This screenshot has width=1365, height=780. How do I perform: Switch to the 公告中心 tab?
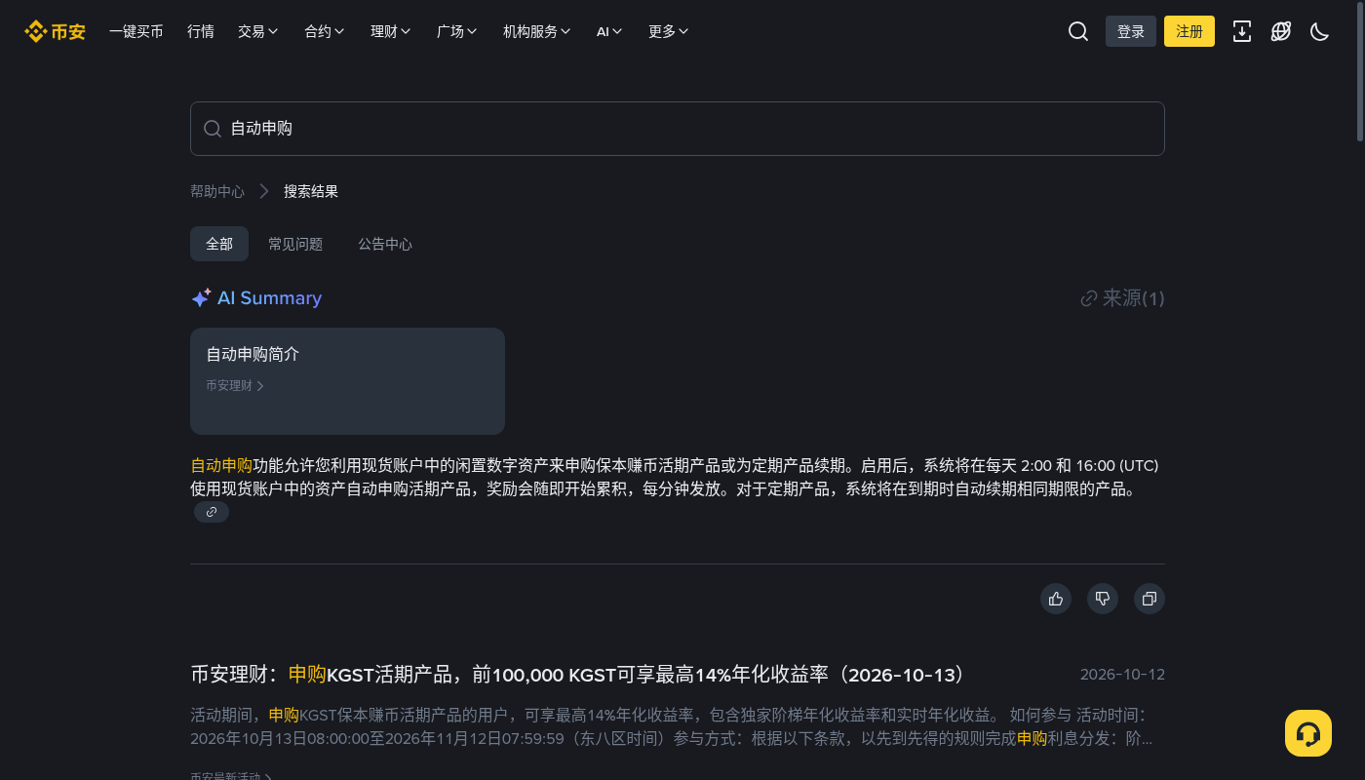click(x=385, y=244)
